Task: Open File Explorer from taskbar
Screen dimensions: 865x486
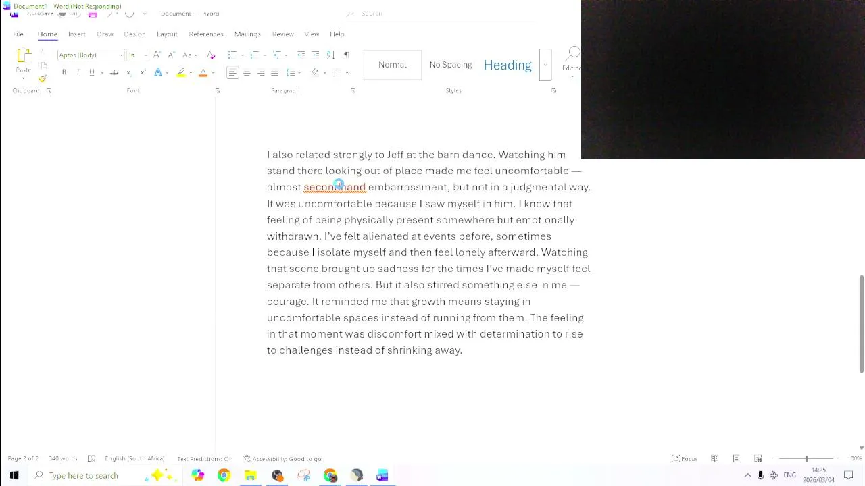Action: (x=250, y=476)
